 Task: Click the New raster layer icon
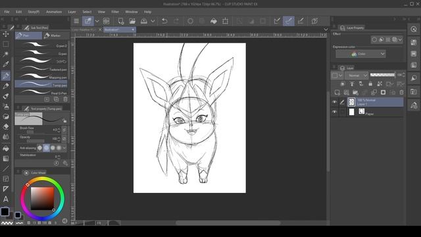click(337, 92)
